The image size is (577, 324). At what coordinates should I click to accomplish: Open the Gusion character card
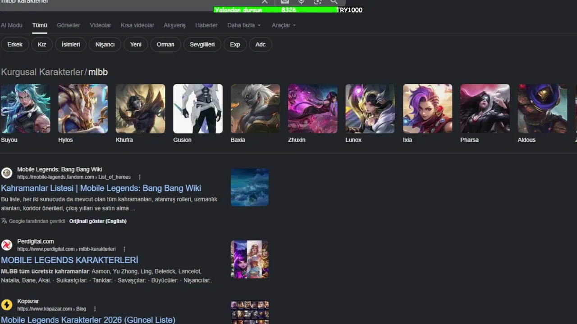[198, 113]
